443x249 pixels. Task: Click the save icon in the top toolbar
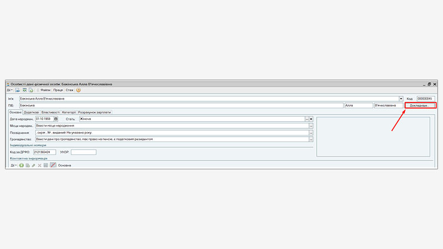(18, 90)
